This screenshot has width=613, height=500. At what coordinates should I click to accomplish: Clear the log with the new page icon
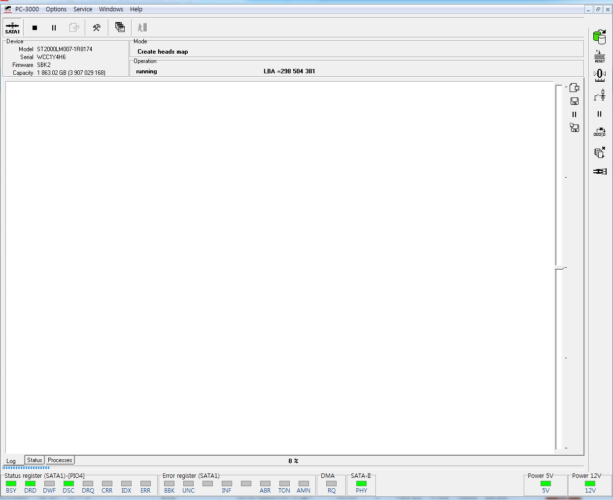(x=574, y=88)
